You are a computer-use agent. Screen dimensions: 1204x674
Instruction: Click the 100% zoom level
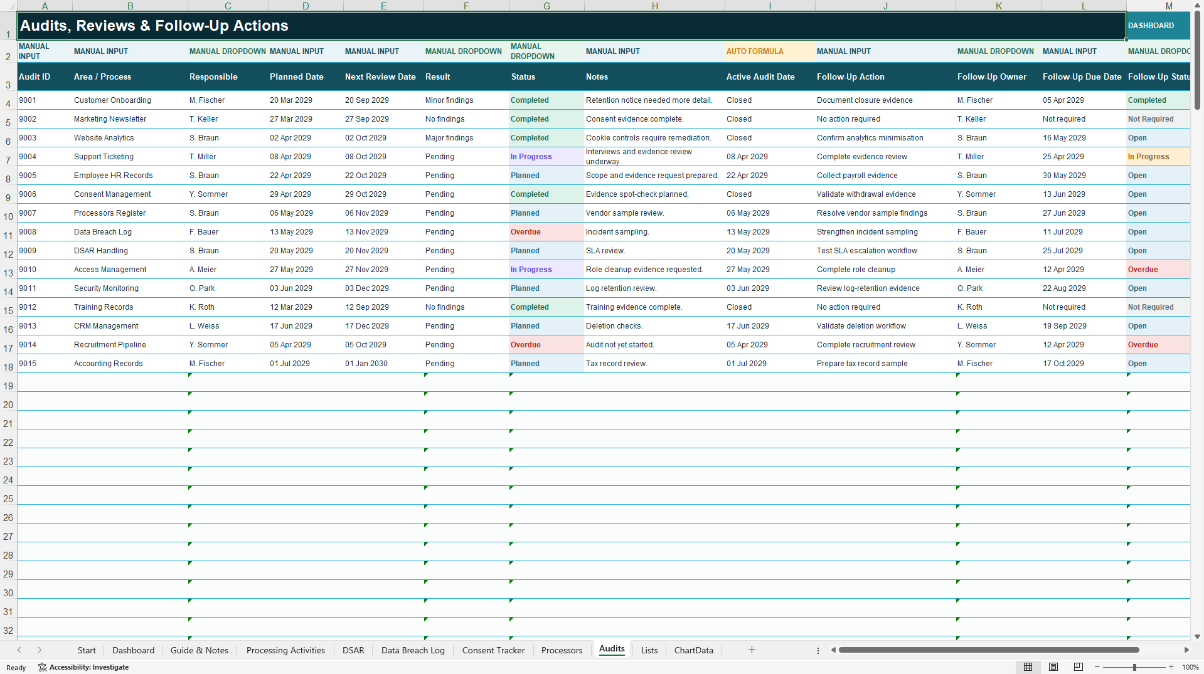click(1190, 667)
